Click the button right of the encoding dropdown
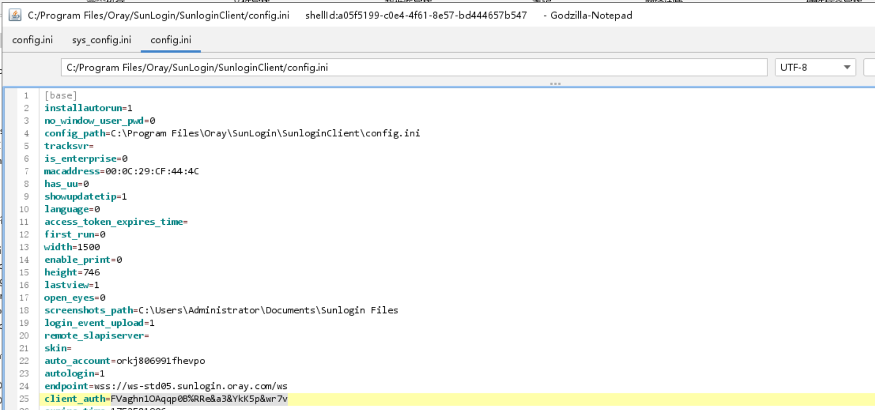Image resolution: width=875 pixels, height=410 pixels. [x=870, y=67]
